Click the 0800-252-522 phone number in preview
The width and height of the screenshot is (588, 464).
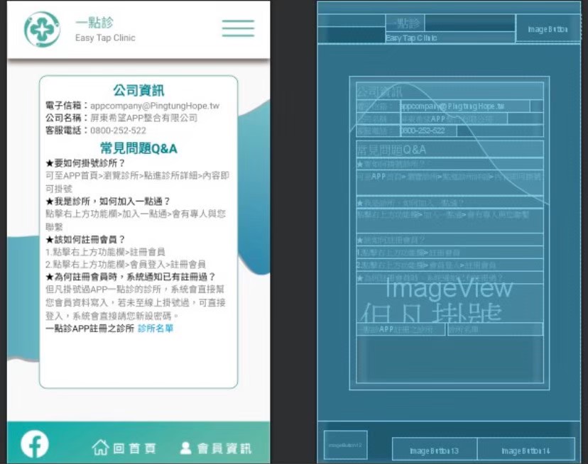pos(118,131)
